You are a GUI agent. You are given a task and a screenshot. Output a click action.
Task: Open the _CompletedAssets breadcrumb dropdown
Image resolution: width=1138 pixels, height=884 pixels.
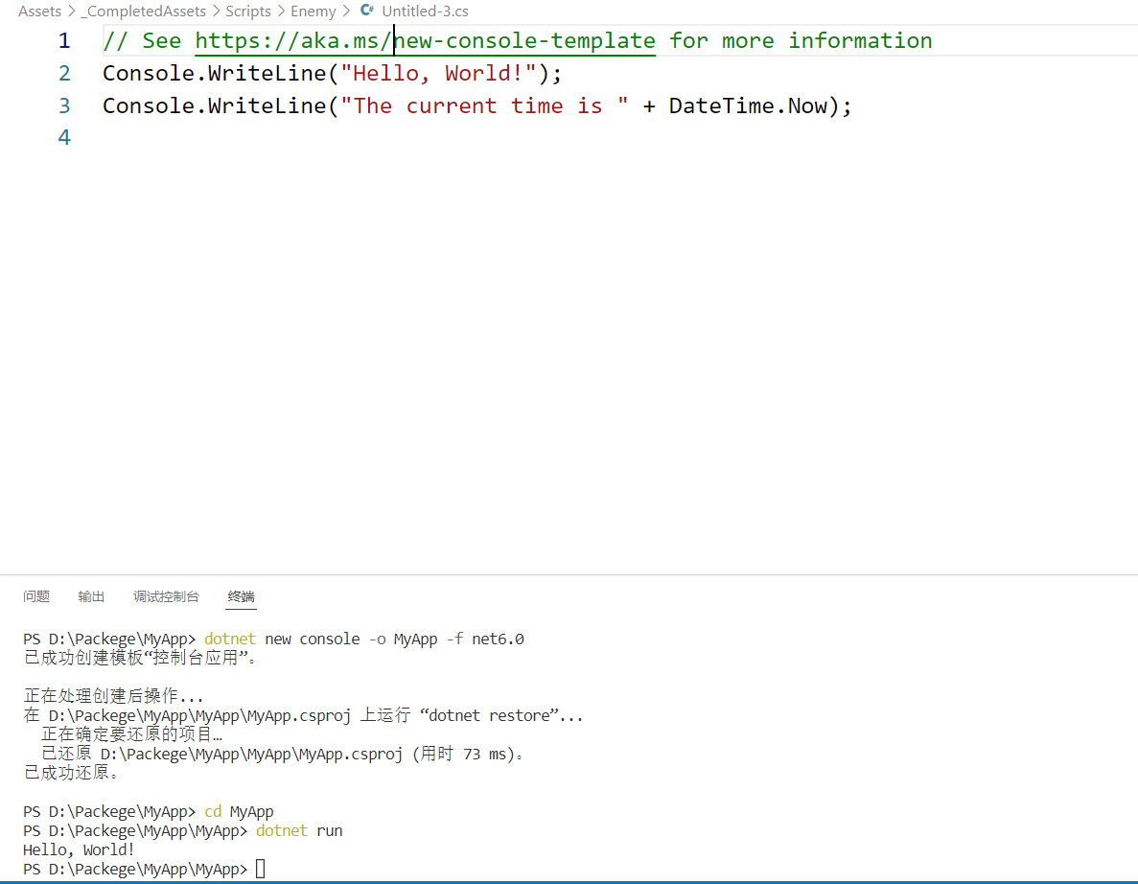click(144, 11)
